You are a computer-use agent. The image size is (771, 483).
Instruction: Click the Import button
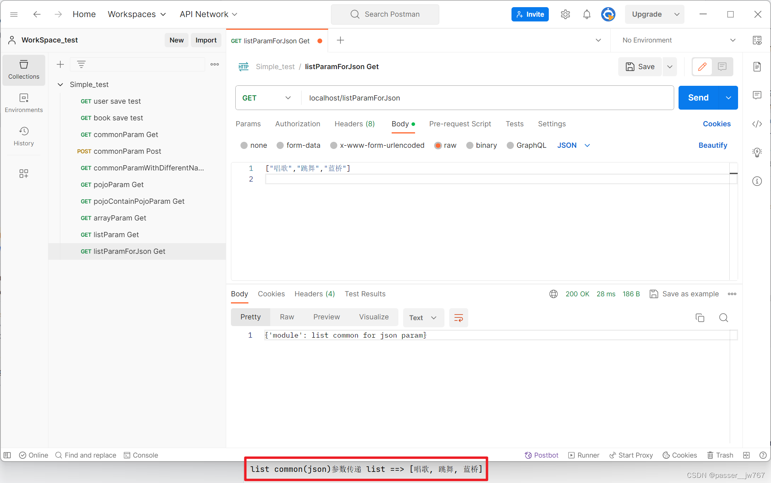(206, 40)
